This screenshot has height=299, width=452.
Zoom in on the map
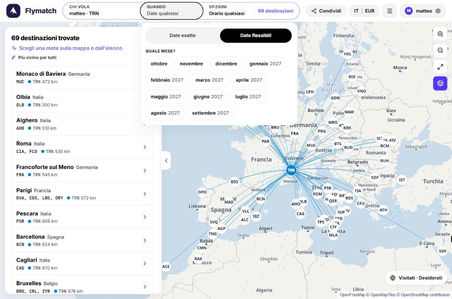pyautogui.click(x=440, y=34)
